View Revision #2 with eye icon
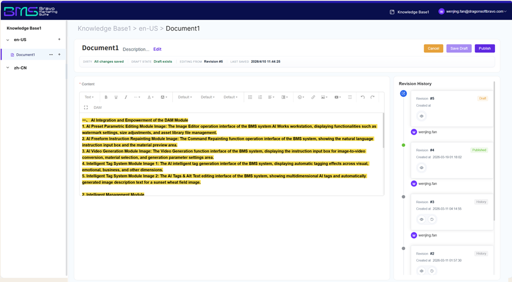The height and width of the screenshot is (282, 512). coord(422,271)
